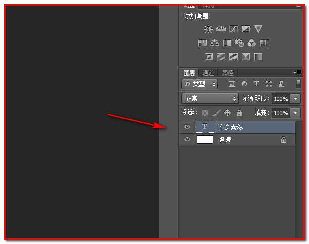Click the lock transparent pixels icon
This screenshot has width=309, height=244.
(205, 112)
